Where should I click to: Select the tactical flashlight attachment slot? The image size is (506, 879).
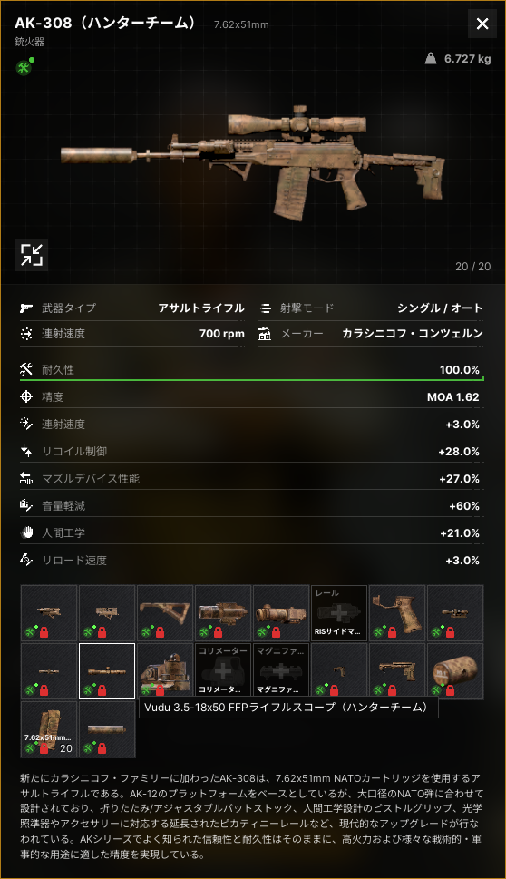click(x=223, y=612)
